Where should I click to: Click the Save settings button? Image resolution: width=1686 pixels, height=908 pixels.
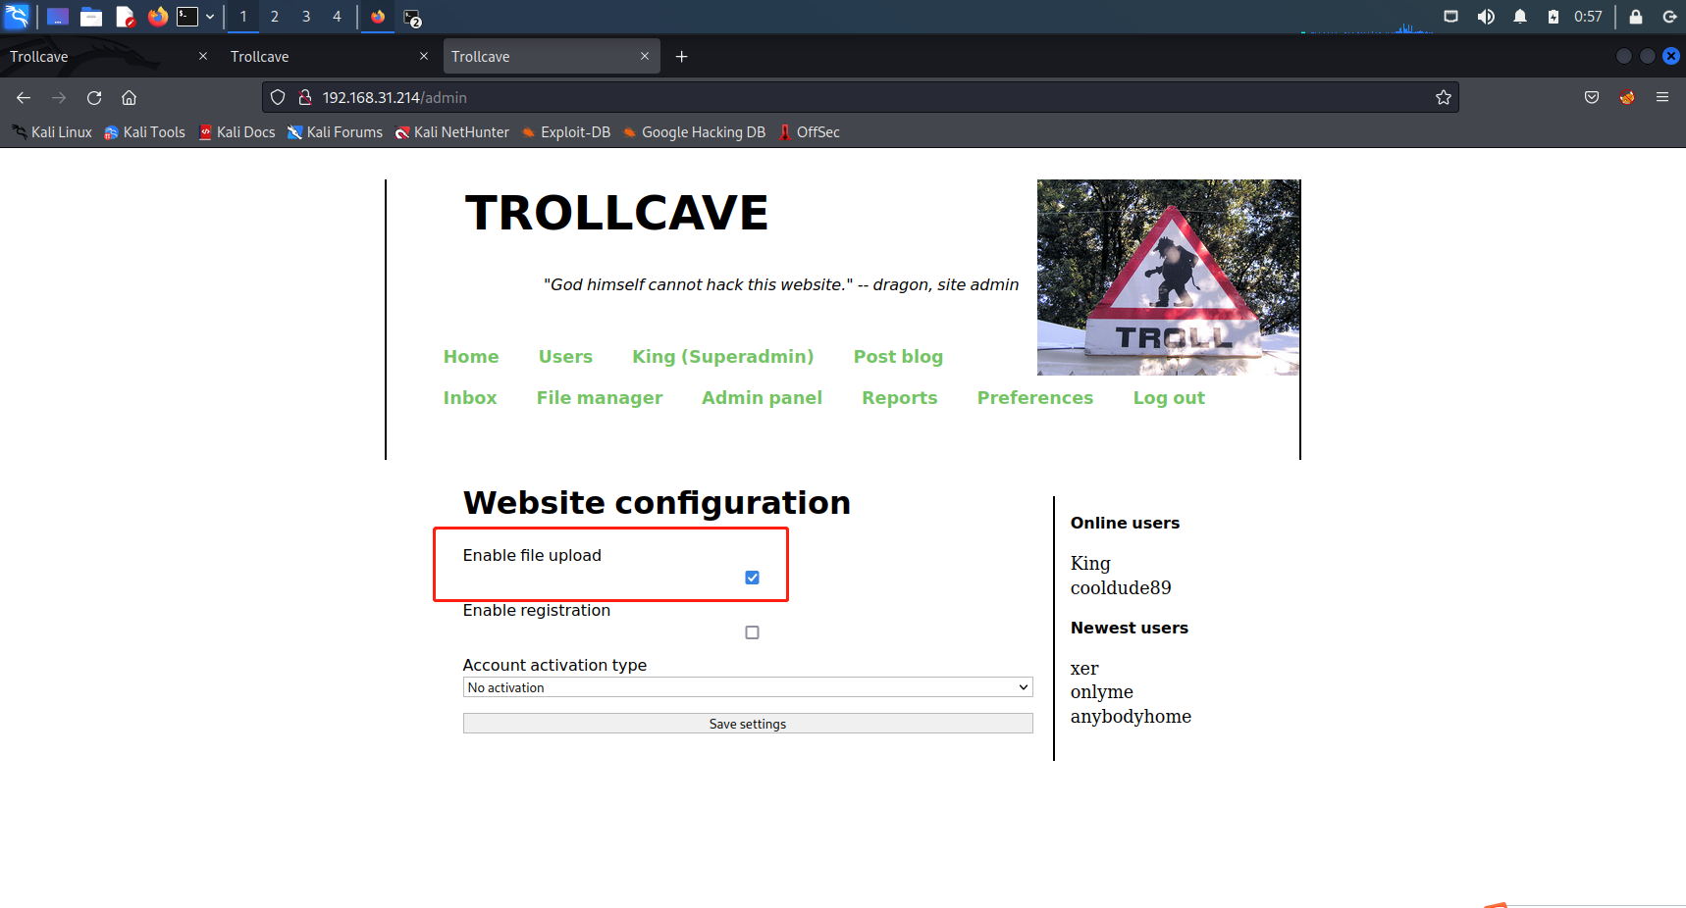click(x=748, y=724)
